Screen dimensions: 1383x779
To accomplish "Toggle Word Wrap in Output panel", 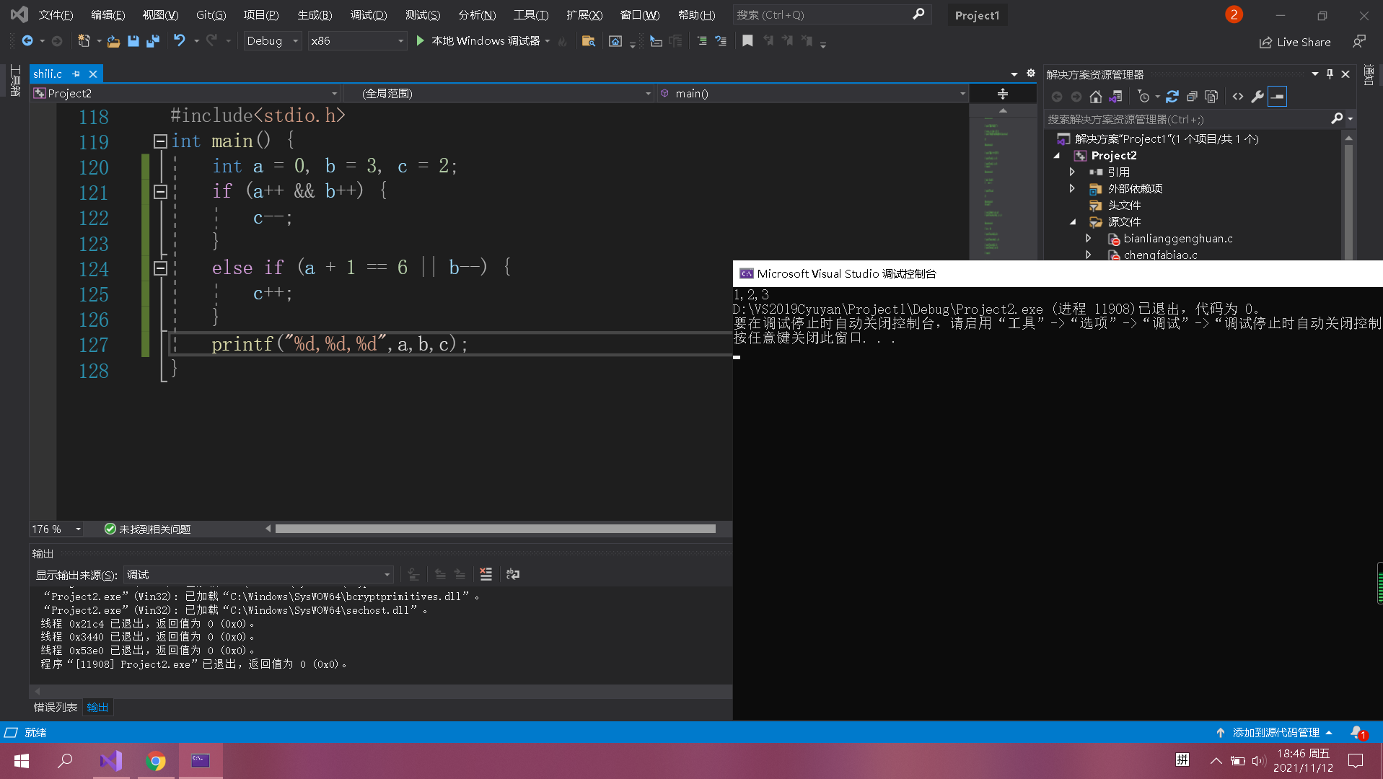I will [513, 574].
